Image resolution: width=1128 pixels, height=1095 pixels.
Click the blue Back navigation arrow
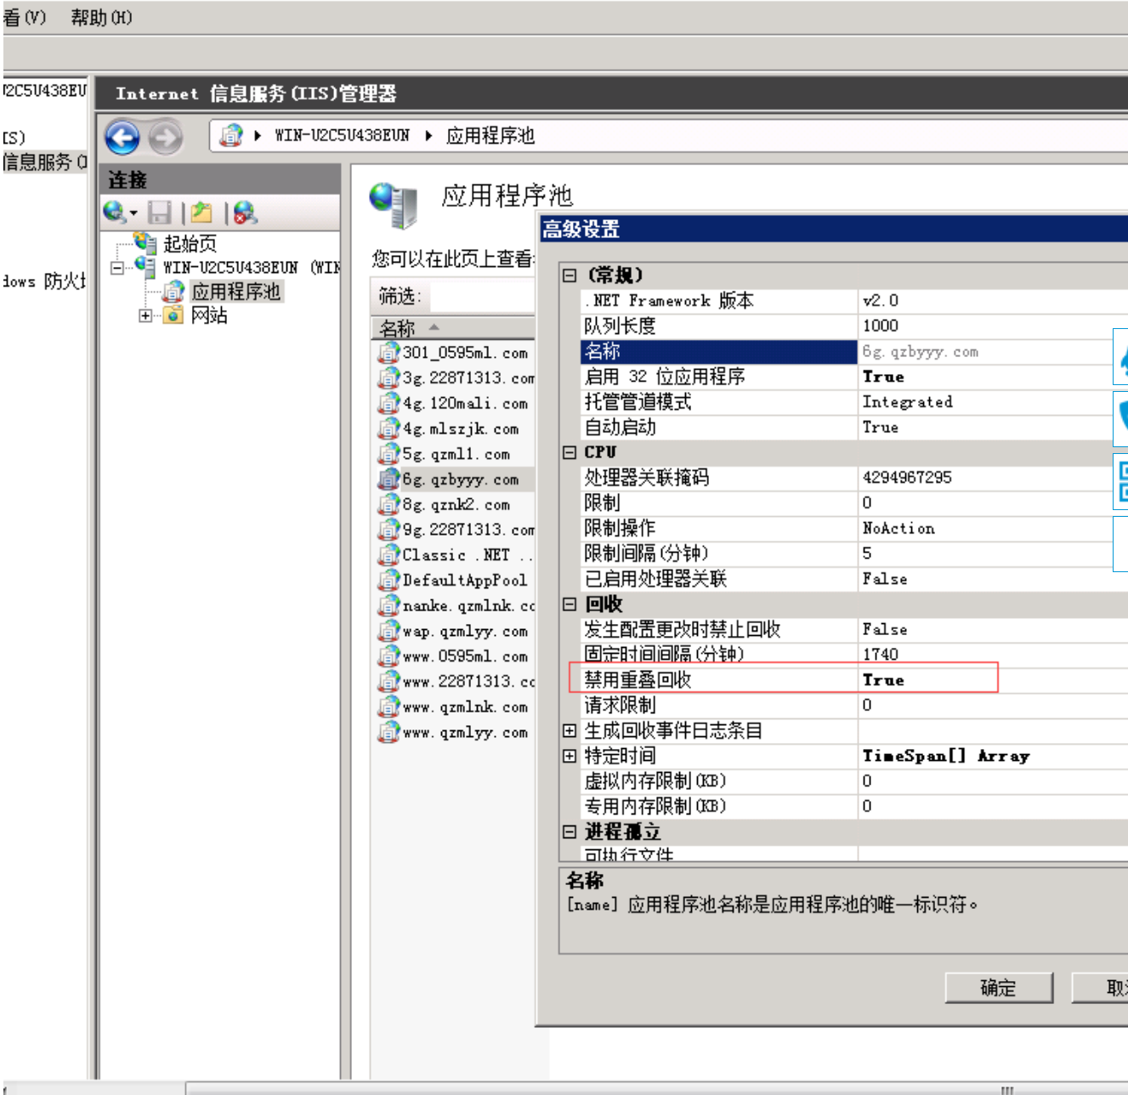(x=122, y=137)
